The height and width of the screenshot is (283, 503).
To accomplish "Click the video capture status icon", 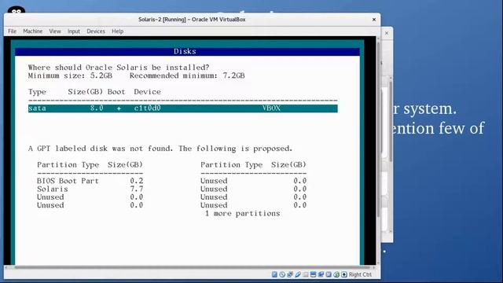I will [x=321, y=274].
